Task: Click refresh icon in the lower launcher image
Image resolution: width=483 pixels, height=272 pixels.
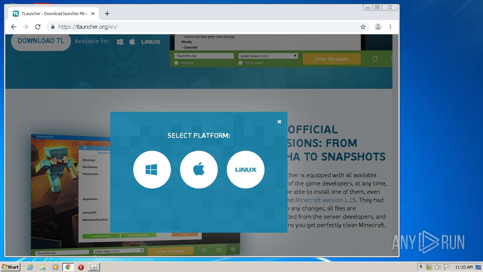Action: pos(204,250)
